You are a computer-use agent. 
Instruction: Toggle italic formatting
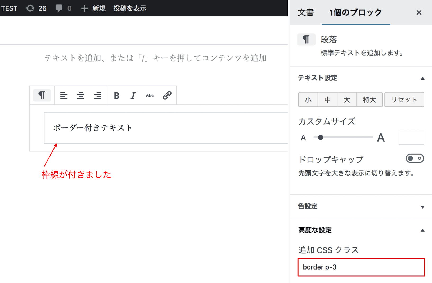click(x=133, y=95)
